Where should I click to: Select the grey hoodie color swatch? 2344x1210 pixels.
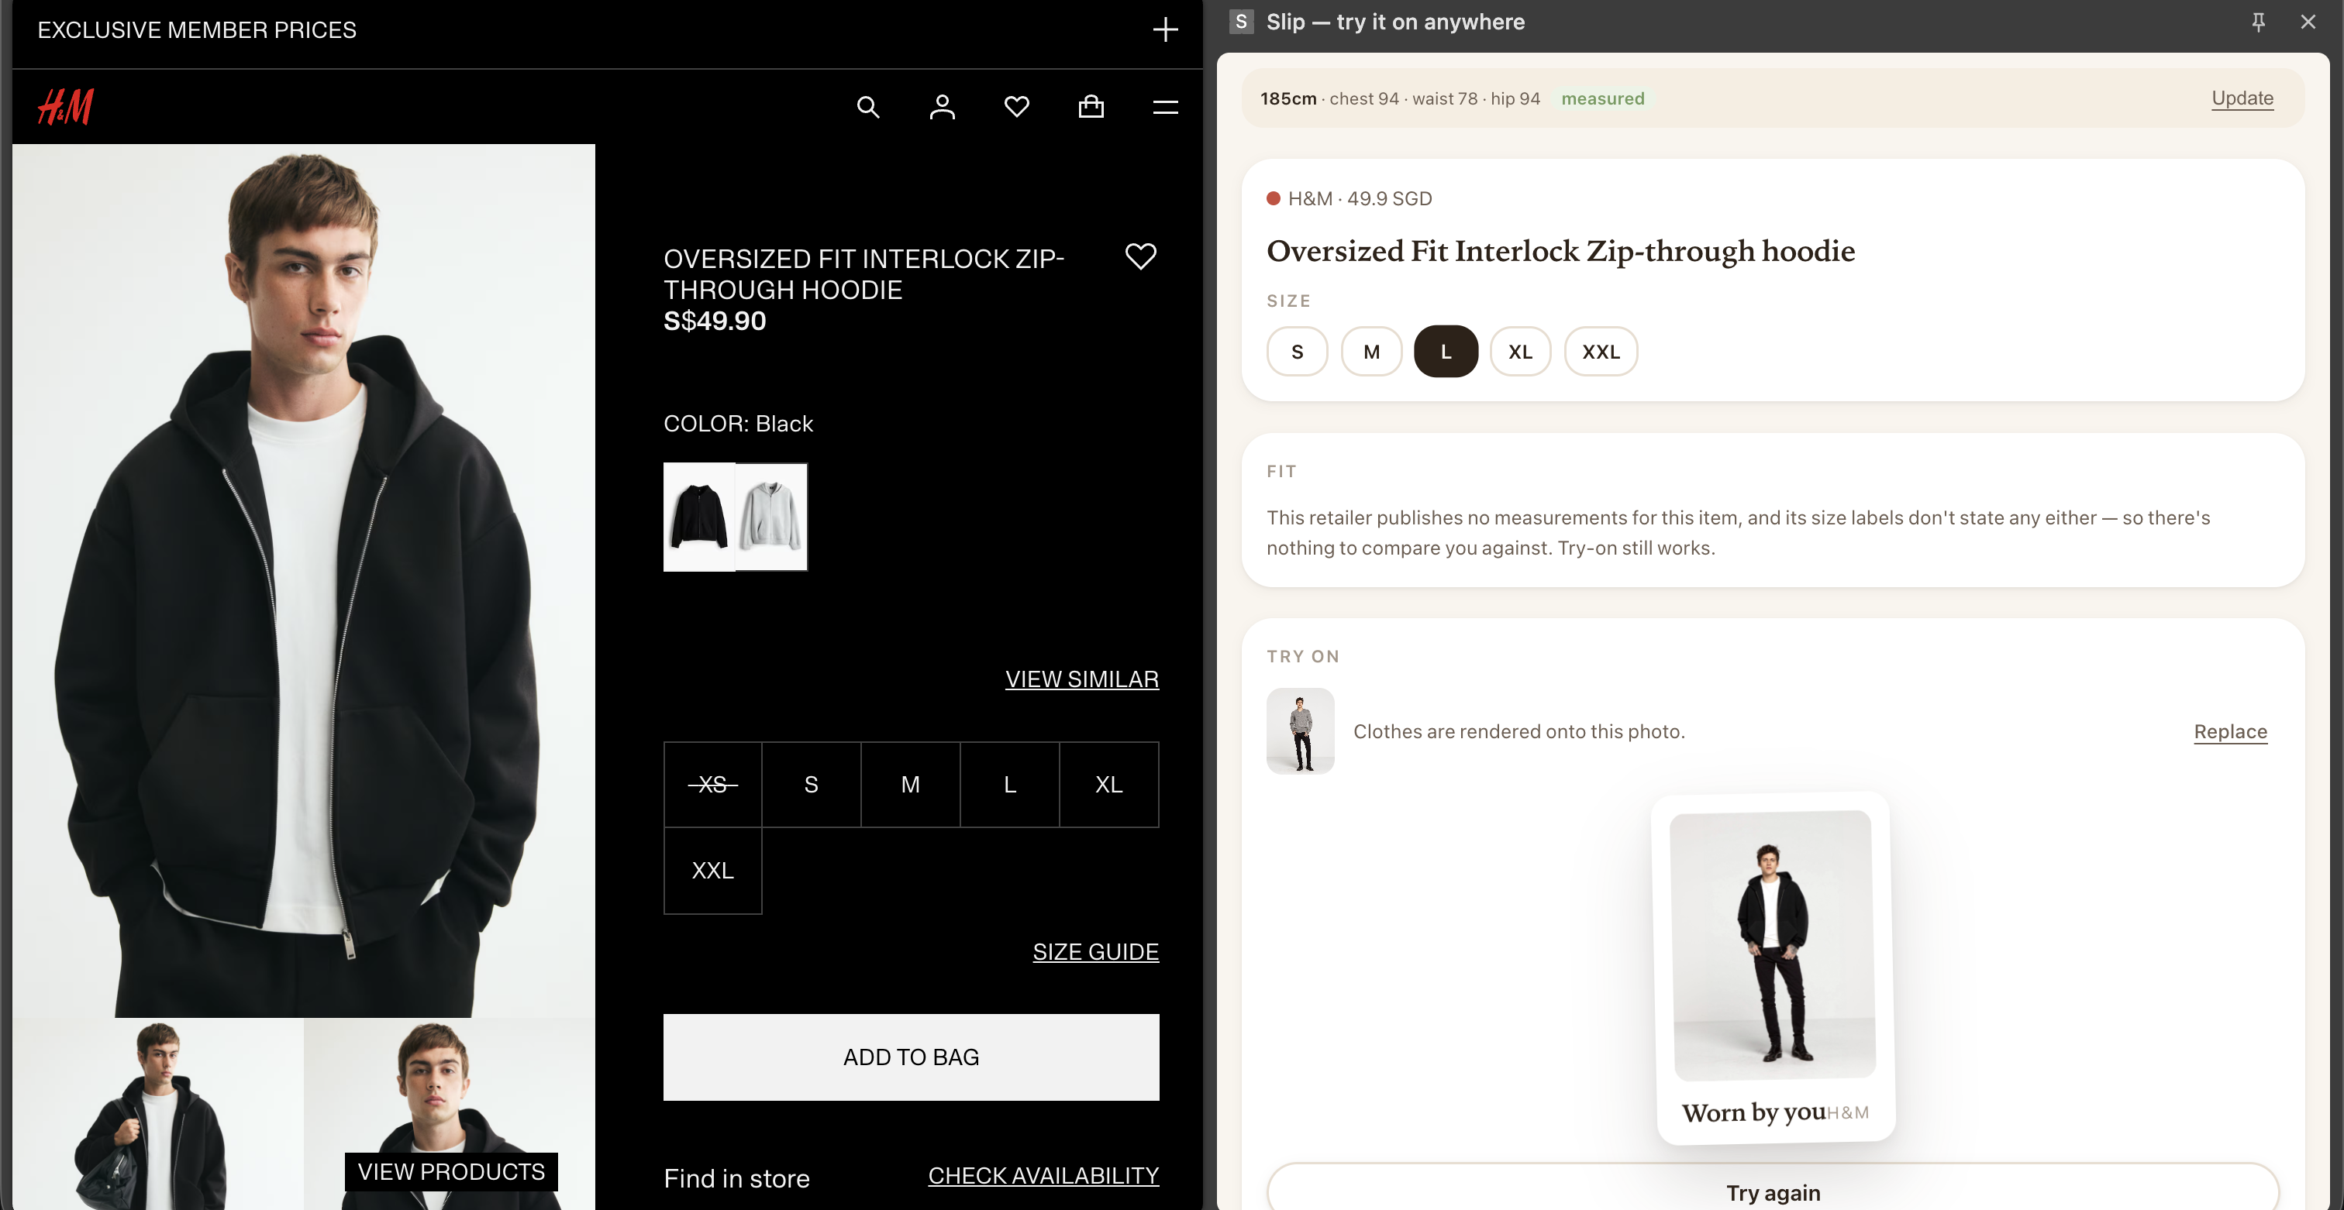tap(770, 517)
